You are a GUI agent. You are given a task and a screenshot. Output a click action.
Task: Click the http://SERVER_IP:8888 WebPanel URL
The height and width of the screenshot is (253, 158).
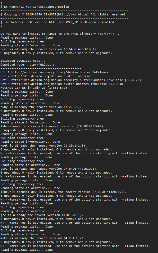click(68, 22)
